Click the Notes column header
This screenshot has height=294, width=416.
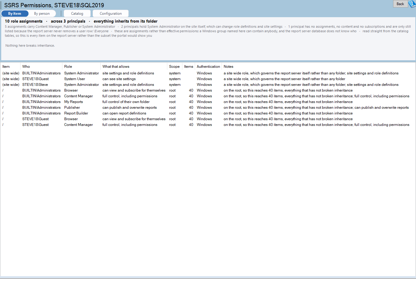[x=318, y=67]
